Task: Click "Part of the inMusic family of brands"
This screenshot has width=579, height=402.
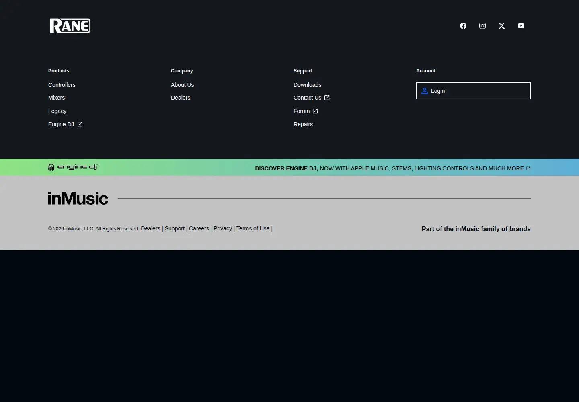Action: [476, 229]
